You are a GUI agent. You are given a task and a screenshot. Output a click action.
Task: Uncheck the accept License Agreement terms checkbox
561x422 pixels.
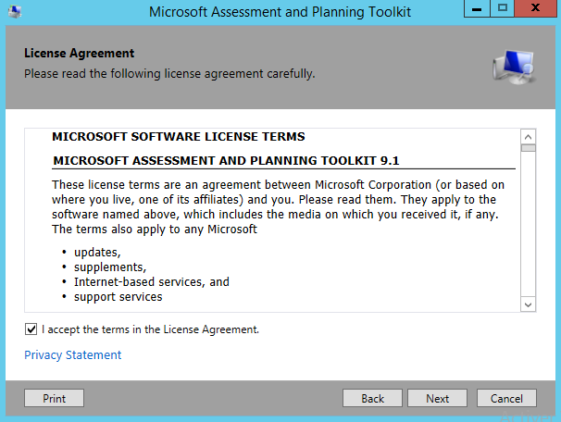click(31, 329)
